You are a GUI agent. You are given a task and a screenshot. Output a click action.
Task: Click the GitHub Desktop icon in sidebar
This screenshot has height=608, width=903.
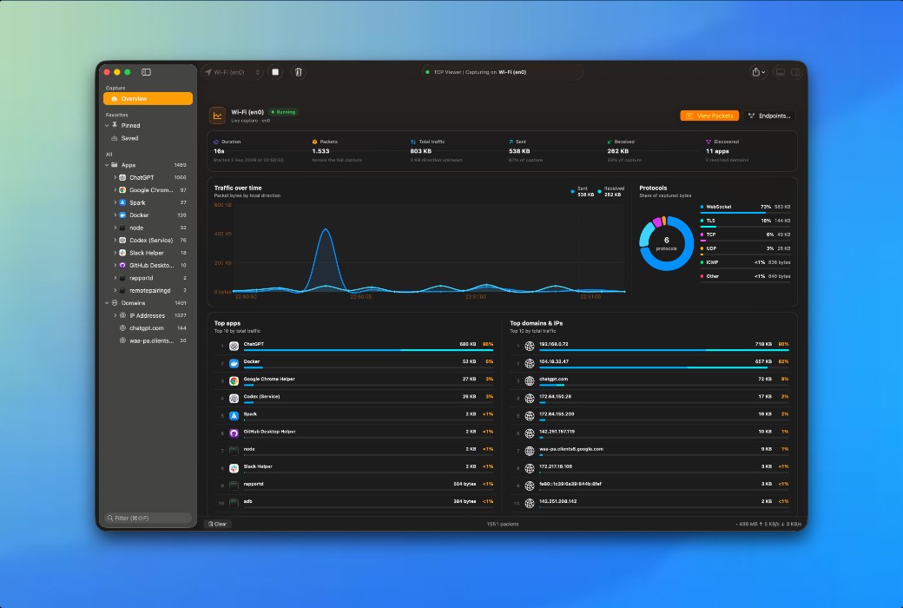coord(122,266)
